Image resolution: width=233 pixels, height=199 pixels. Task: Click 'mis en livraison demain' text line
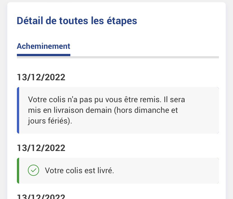click(x=70, y=110)
